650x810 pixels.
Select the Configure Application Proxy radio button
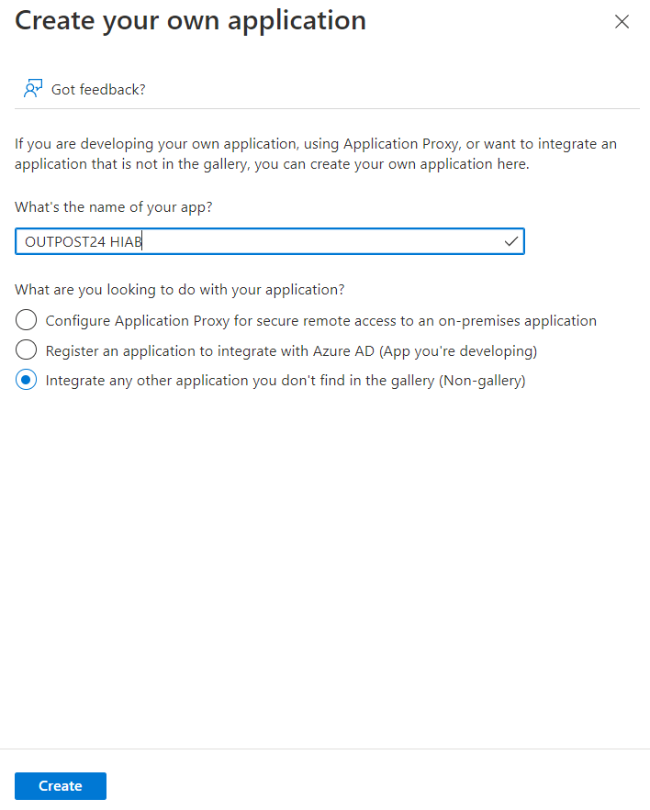27,320
